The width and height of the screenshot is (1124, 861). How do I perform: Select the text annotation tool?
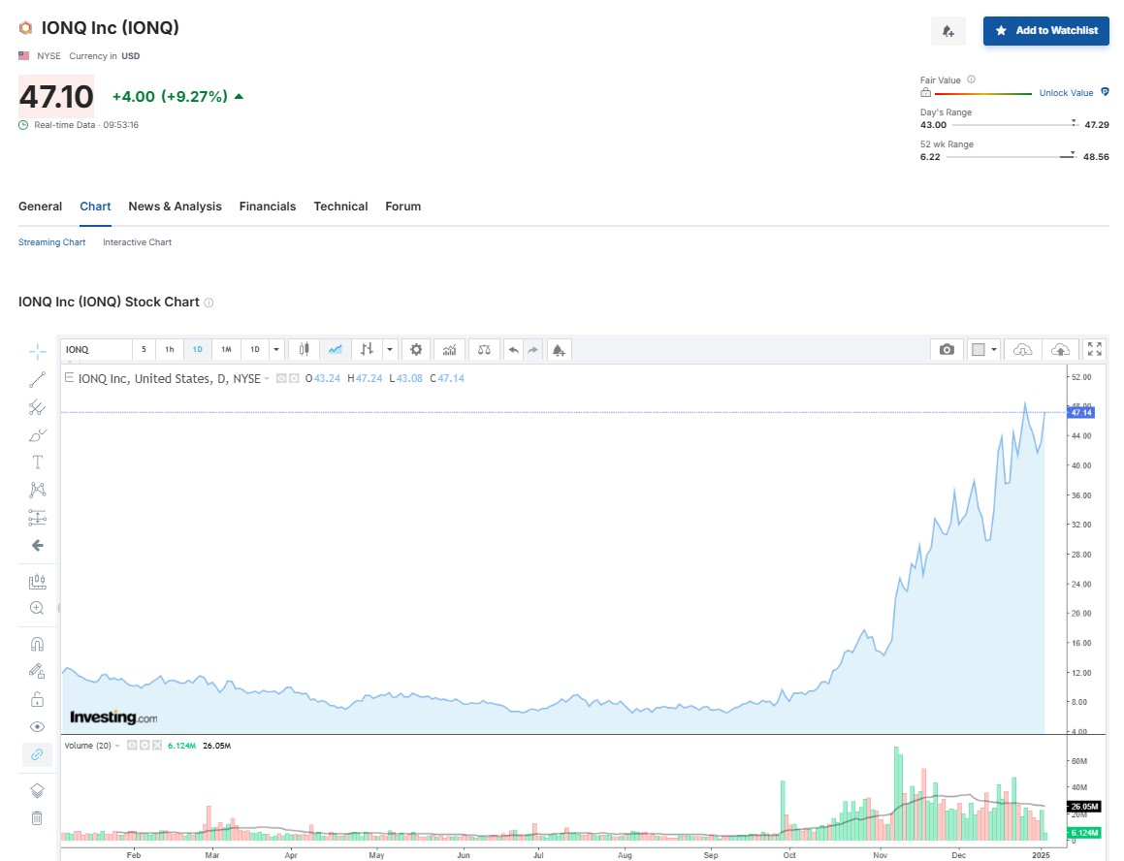pos(37,462)
